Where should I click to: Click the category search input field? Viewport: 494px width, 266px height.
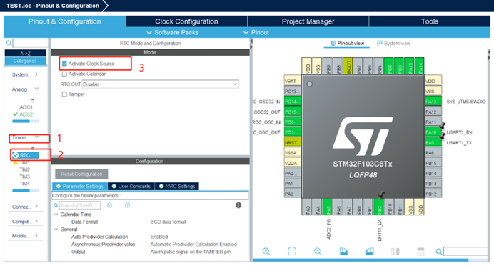(30, 43)
